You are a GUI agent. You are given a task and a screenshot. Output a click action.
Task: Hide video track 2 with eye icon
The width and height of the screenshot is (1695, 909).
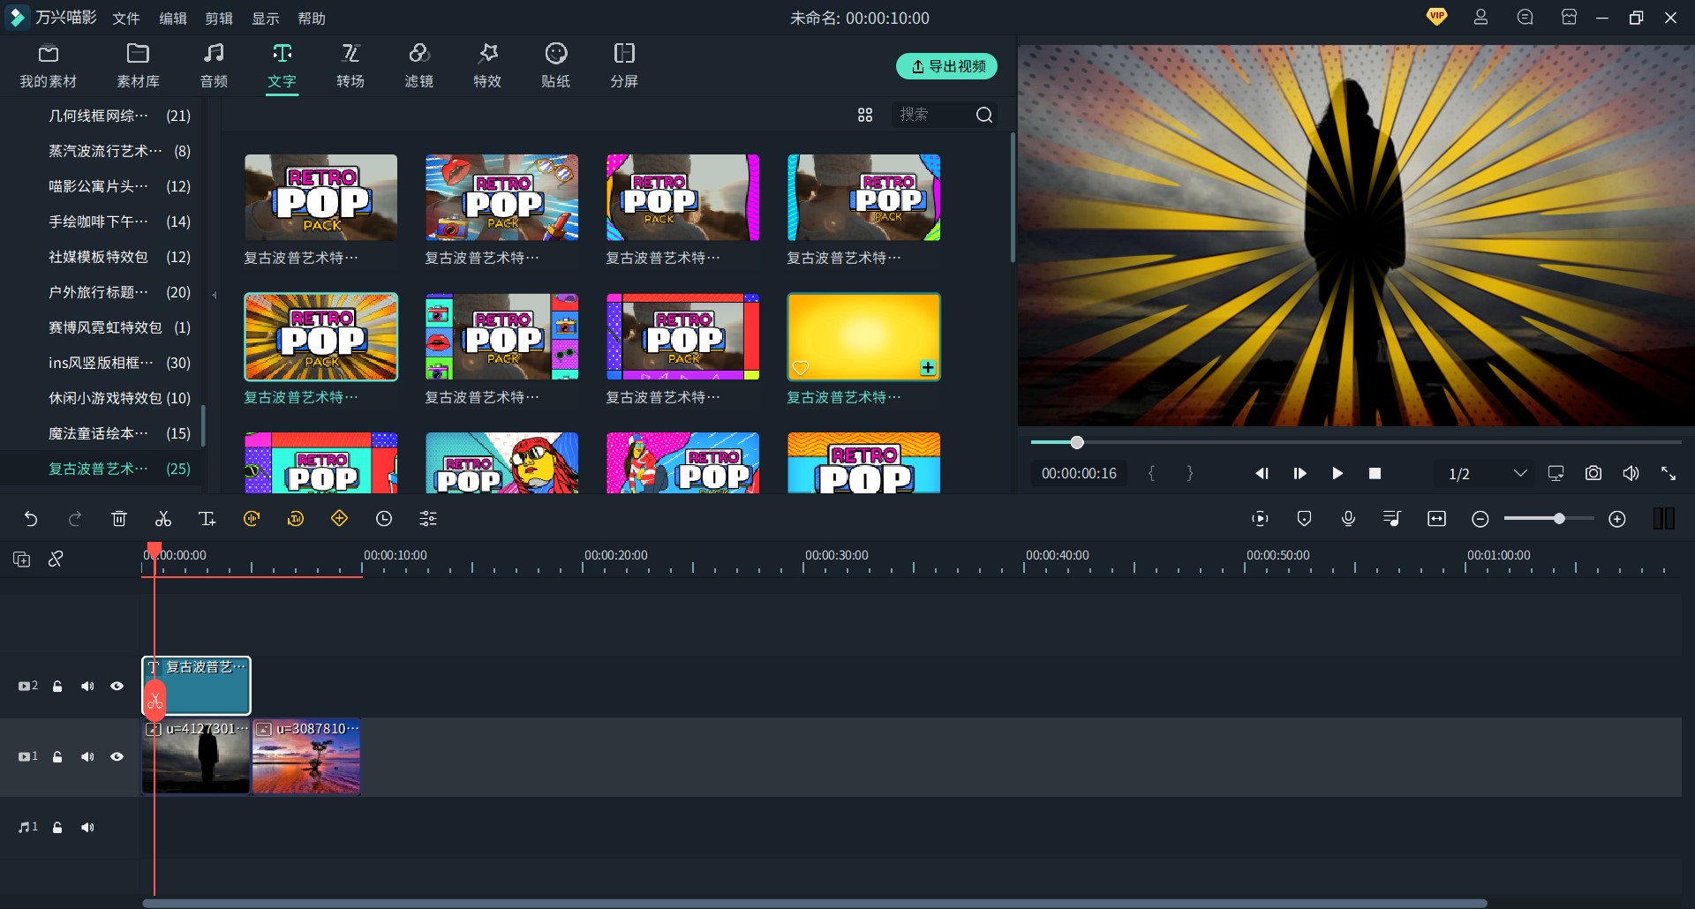tap(117, 686)
